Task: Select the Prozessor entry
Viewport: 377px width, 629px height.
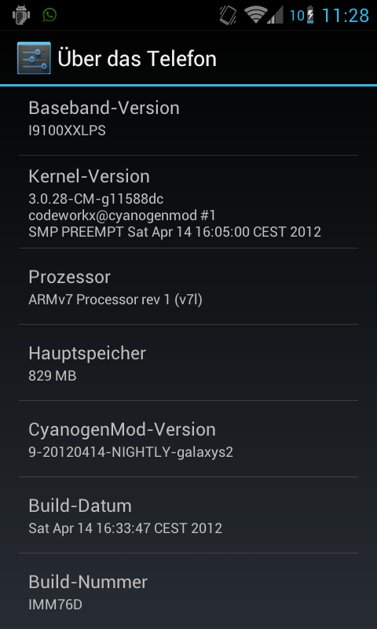Action: pyautogui.click(x=188, y=286)
